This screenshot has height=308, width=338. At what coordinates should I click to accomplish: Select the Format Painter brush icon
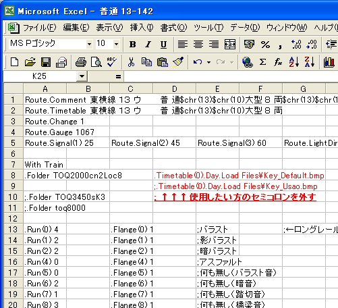[178, 62]
